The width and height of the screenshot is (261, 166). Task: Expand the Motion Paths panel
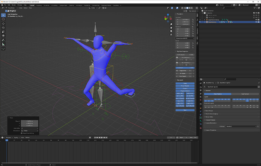pos(209,117)
